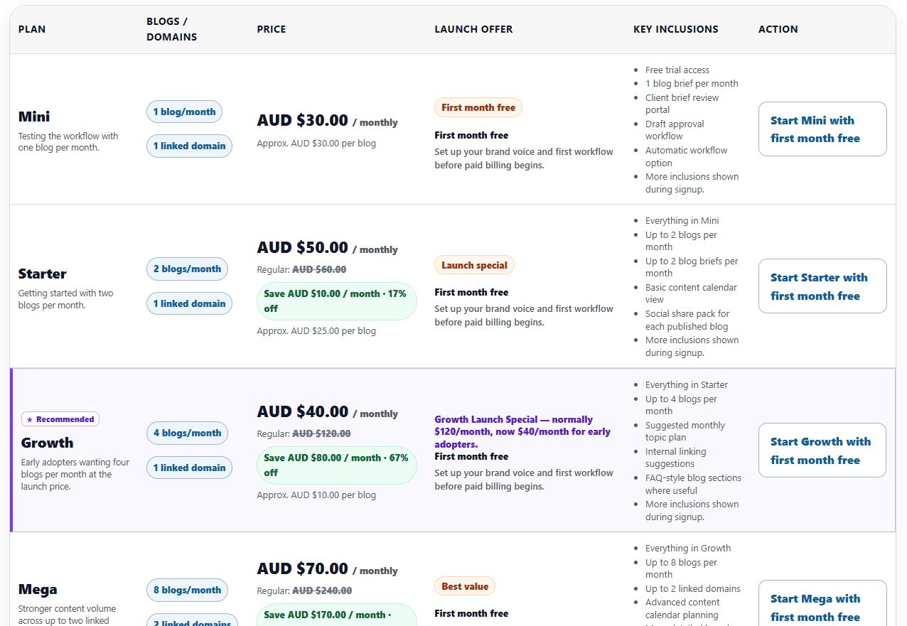The height and width of the screenshot is (626, 907).
Task: Click the Best value badge for Mega
Action: (465, 586)
